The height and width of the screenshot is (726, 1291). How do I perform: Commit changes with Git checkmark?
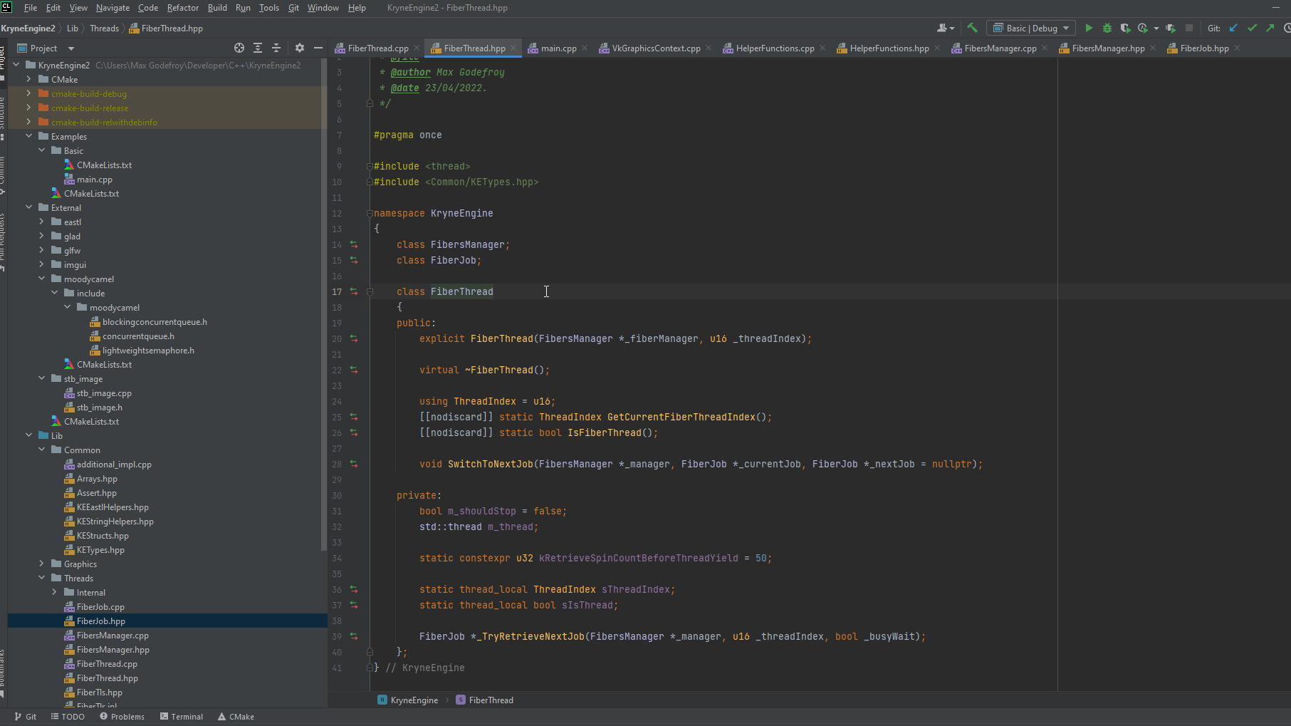click(x=1252, y=28)
